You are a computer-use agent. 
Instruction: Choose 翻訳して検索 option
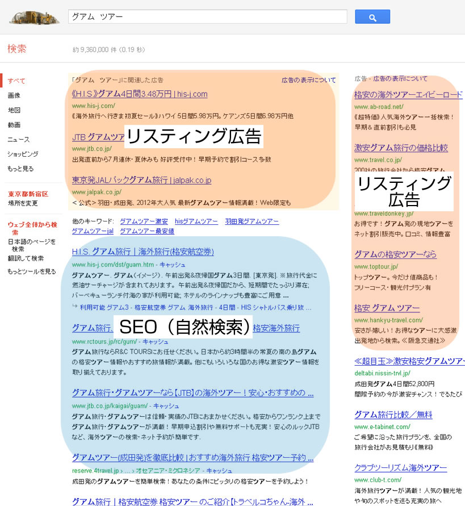(26, 258)
